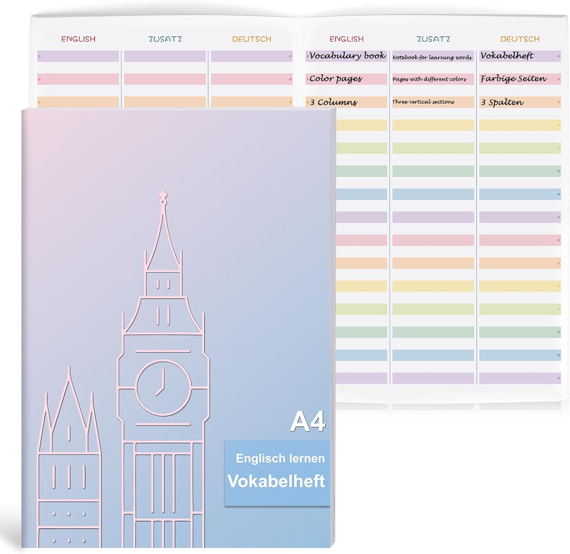
Task: Click the Color pages handwritten entry
Action: [x=336, y=79]
